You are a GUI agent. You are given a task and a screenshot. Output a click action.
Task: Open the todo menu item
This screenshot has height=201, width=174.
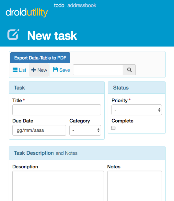pyautogui.click(x=59, y=5)
